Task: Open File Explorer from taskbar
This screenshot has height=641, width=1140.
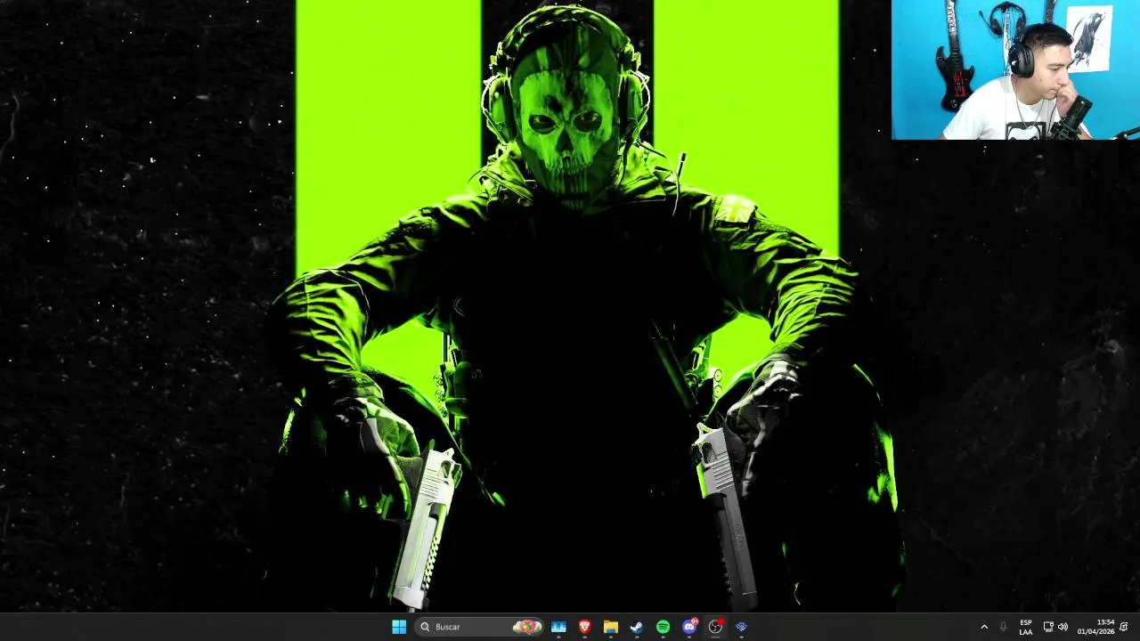Action: 611,627
